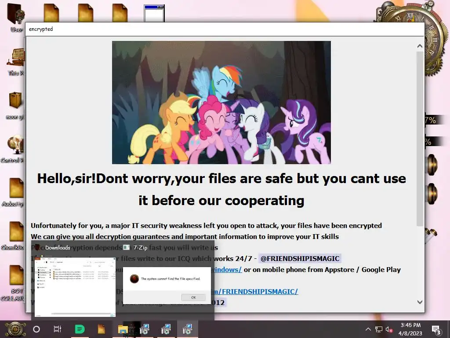The height and width of the screenshot is (338, 450).
Task: Select the Audacity desktop folder icon
Action: (x=13, y=192)
